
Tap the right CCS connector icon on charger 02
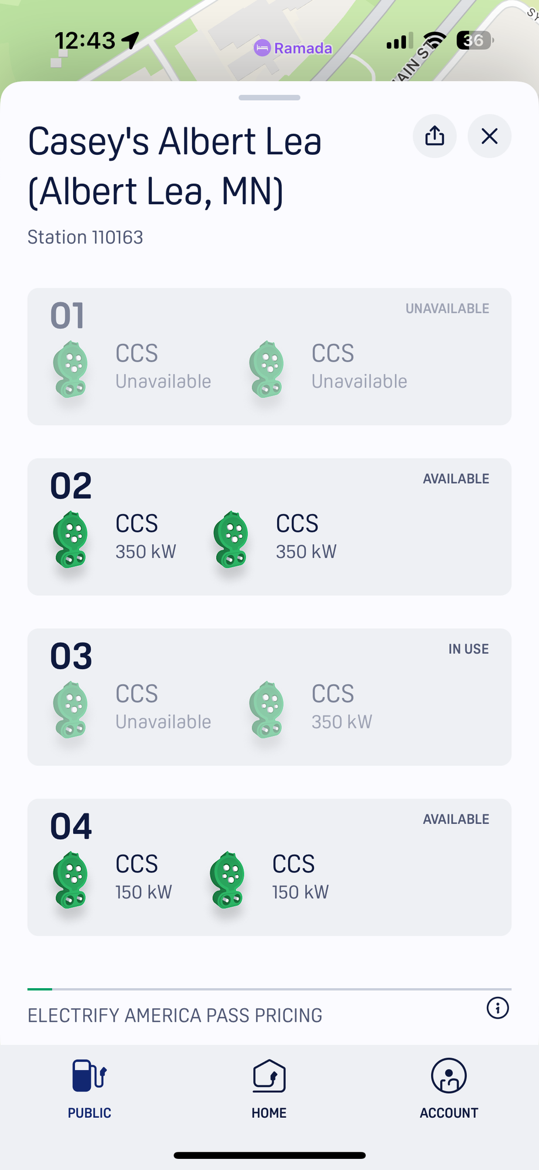[x=231, y=539]
